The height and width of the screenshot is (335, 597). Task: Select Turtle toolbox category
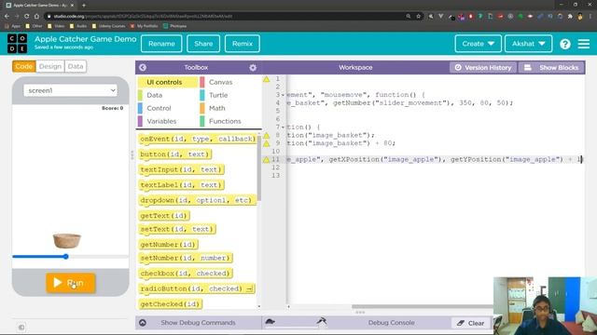(x=229, y=95)
